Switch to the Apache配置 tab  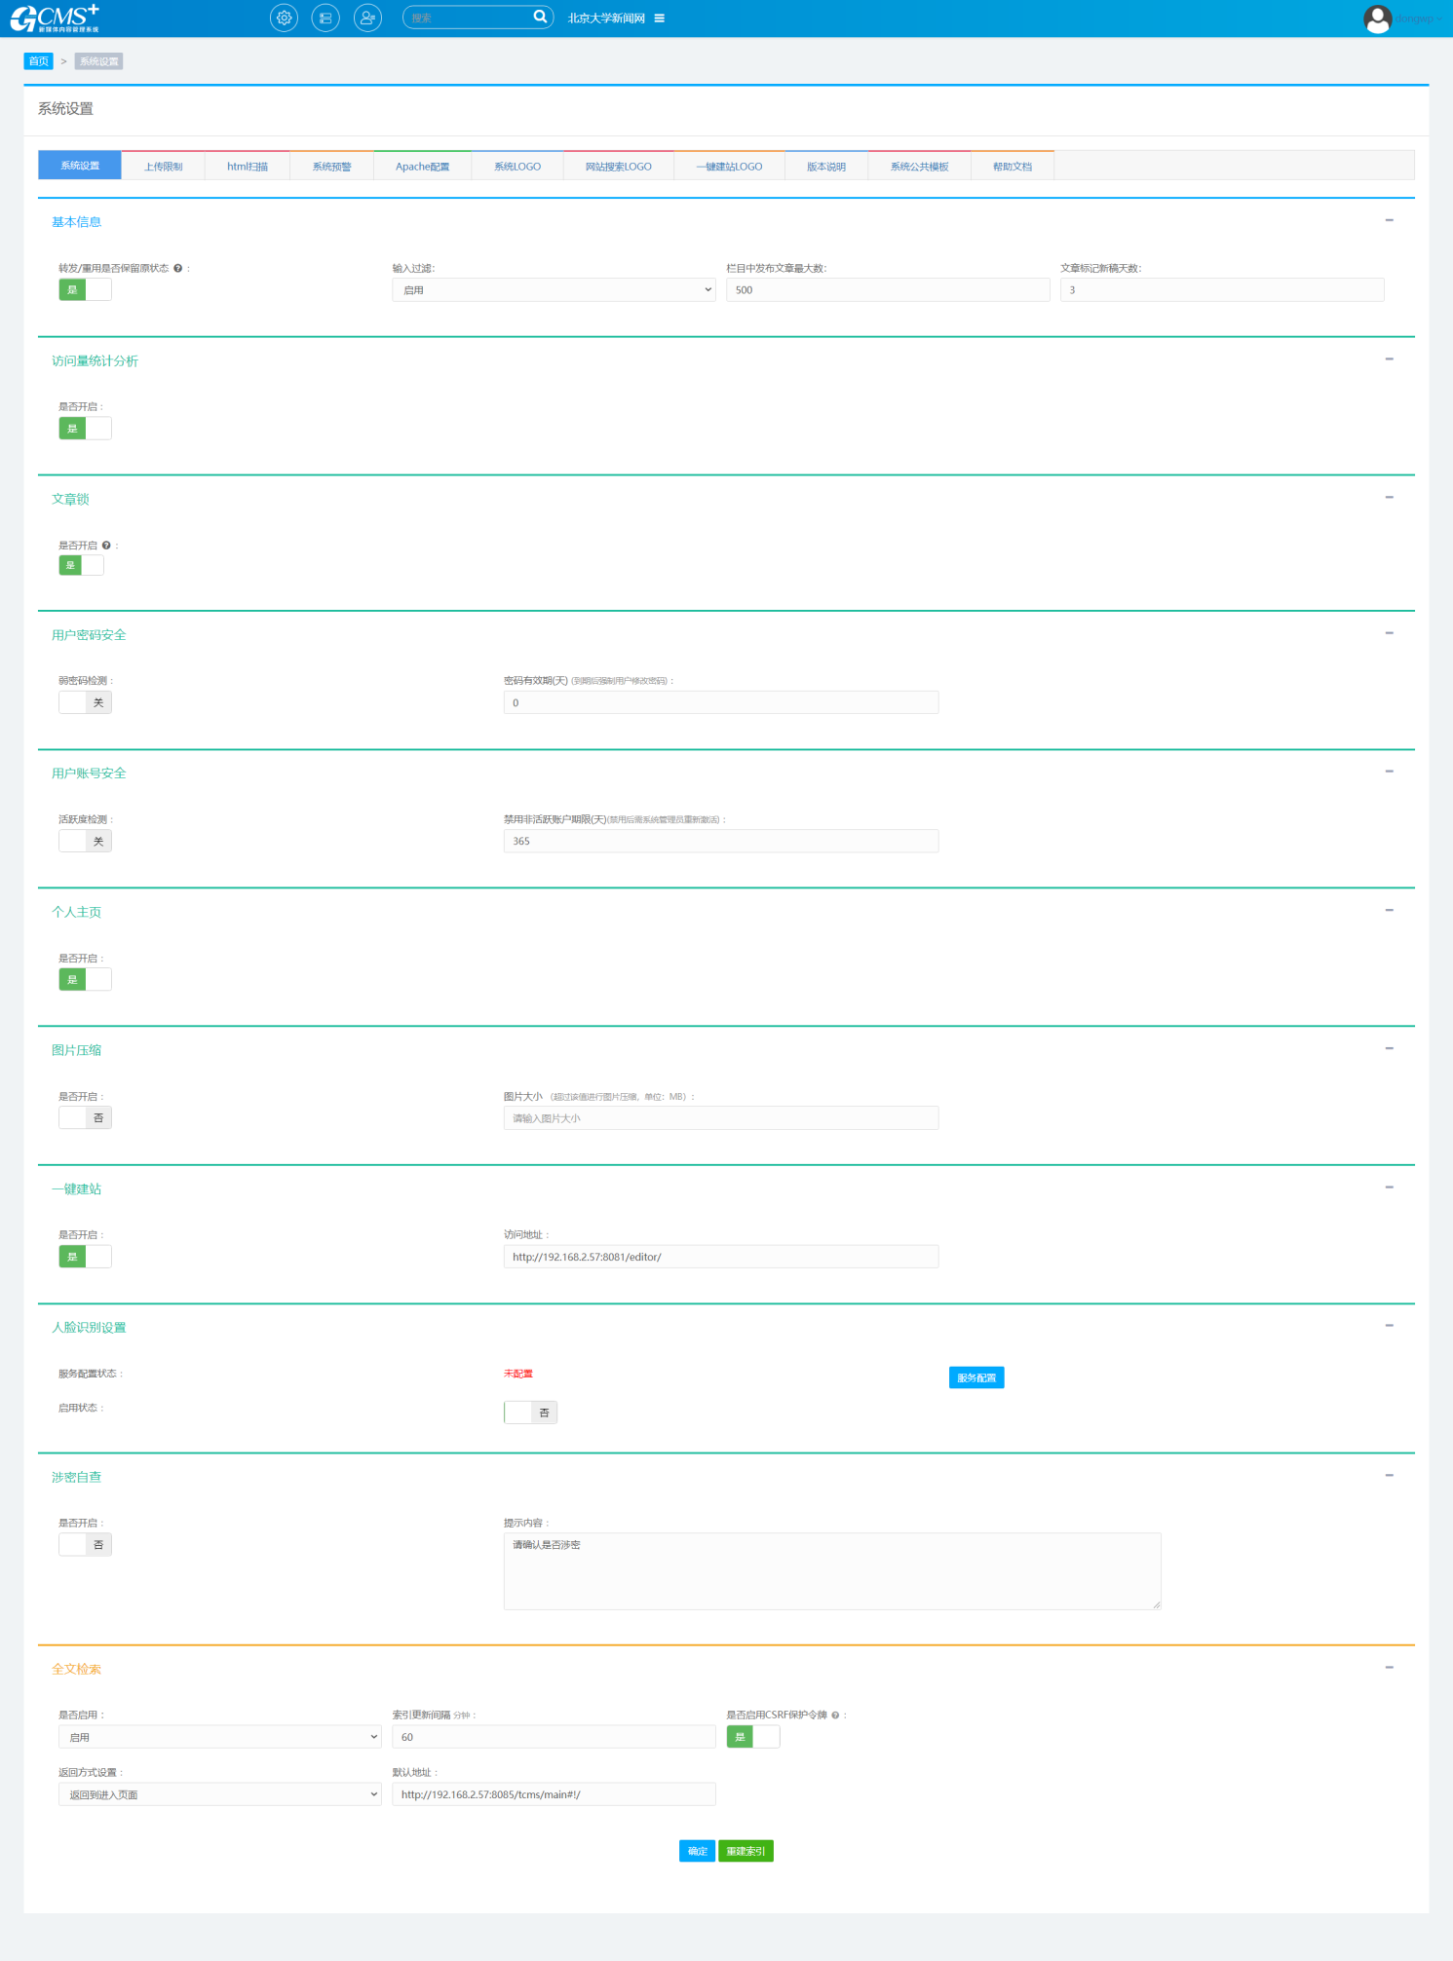click(422, 167)
